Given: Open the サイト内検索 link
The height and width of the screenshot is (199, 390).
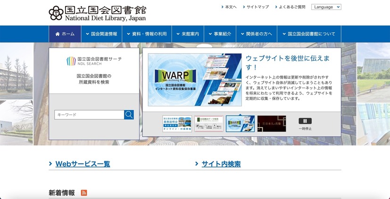Looking at the screenshot, I should tap(221, 164).
